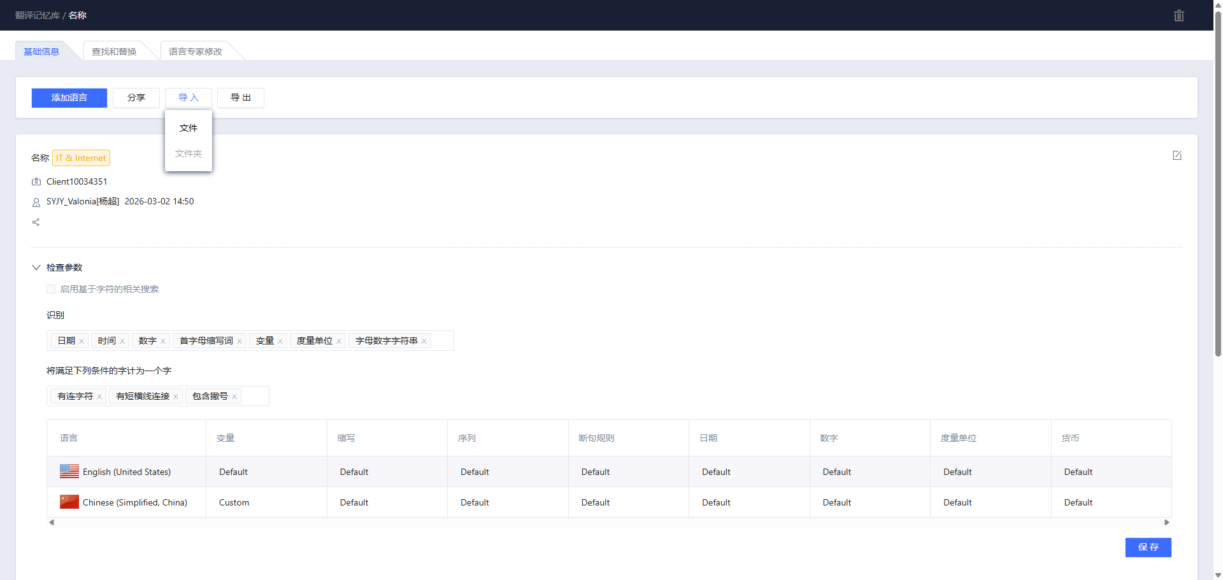The width and height of the screenshot is (1223, 580).
Task: Open the 导入 dropdown button
Action: point(189,97)
